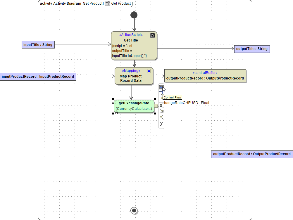This screenshot has width=293, height=220.
Task: Click the Object Flow icon below Control Flow
Action: 161,92
